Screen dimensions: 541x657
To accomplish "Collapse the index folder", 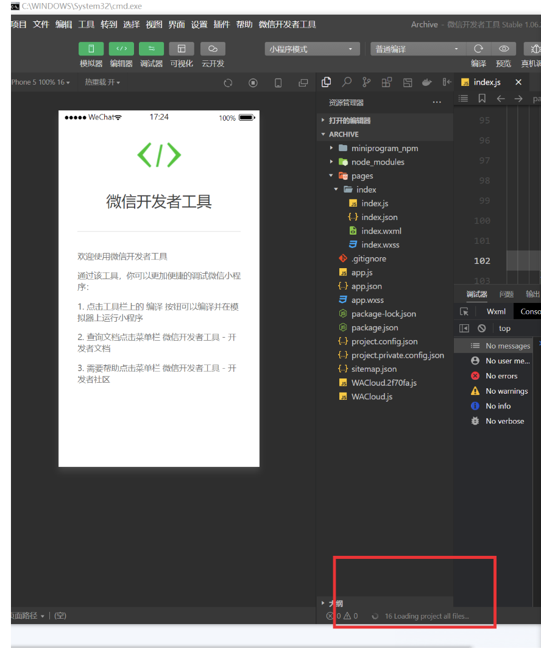I will point(385,190).
